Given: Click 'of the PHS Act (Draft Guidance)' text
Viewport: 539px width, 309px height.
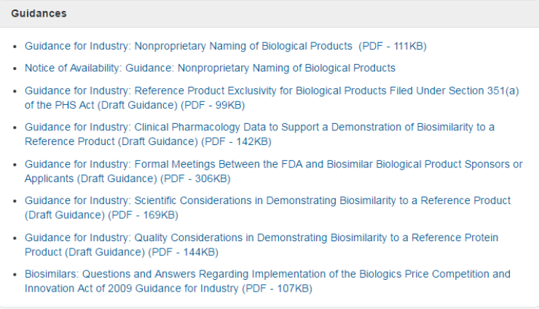Looking at the screenshot, I should point(101,105).
